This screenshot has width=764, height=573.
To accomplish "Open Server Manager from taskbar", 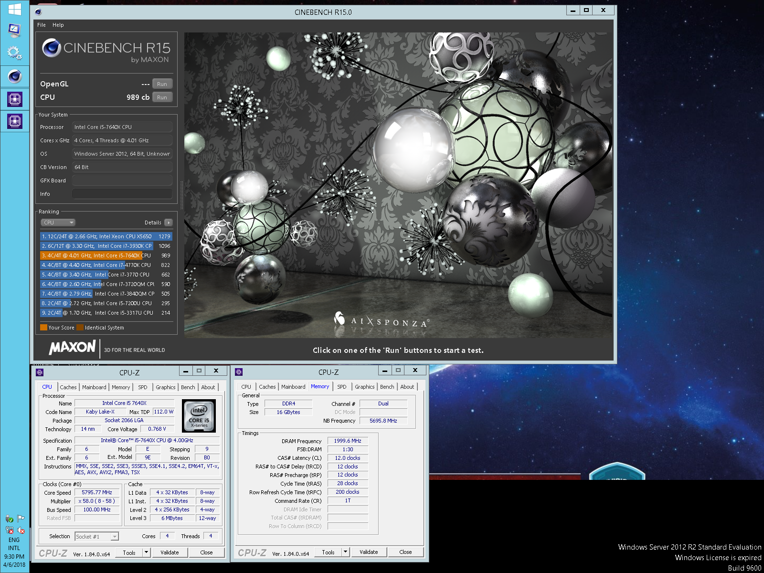I will [14, 31].
